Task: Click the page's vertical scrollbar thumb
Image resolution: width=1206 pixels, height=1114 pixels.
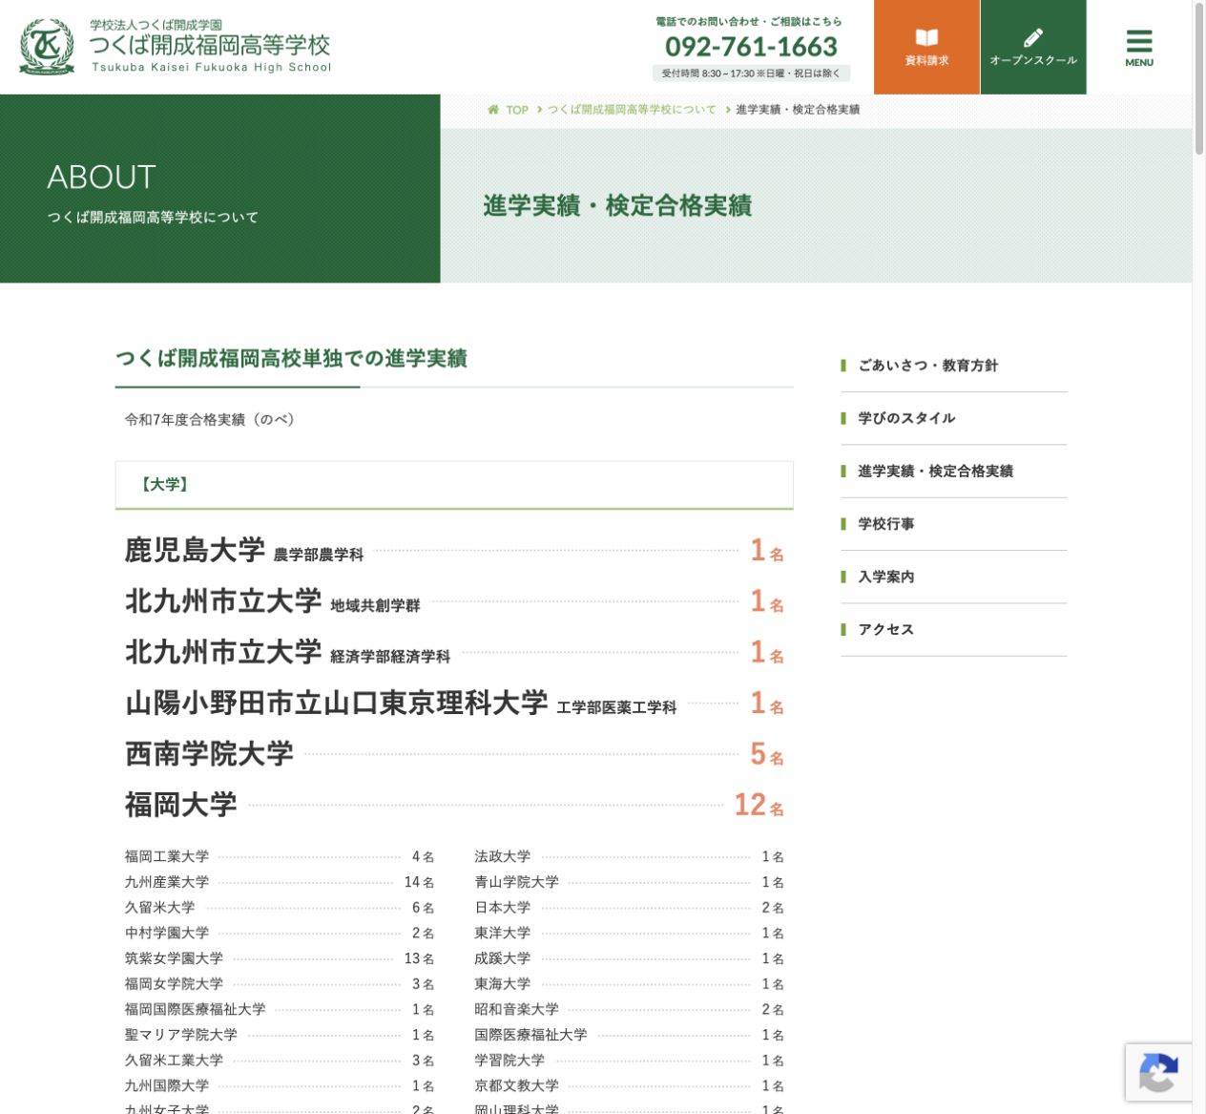Action: [1199, 78]
